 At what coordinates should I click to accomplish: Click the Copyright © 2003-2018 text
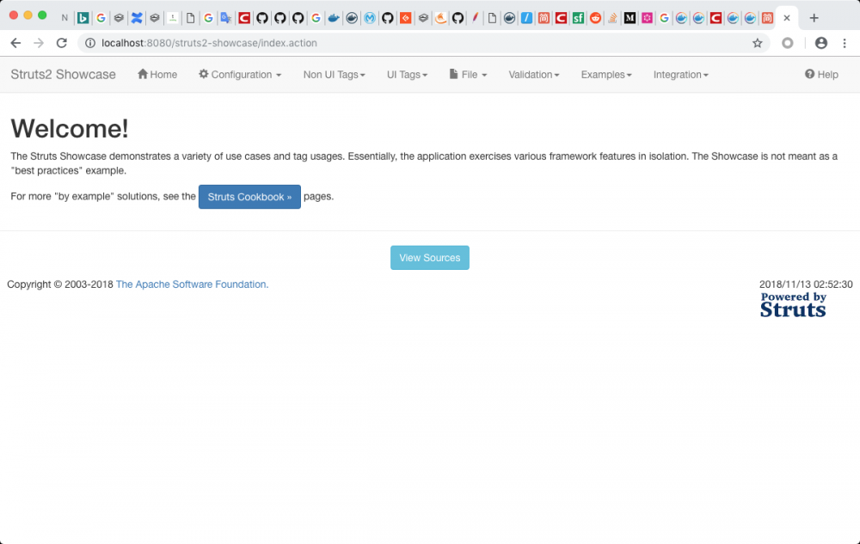tap(60, 284)
